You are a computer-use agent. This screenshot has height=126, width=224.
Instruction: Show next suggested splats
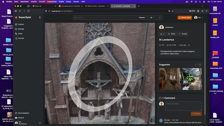pos(200,65)
